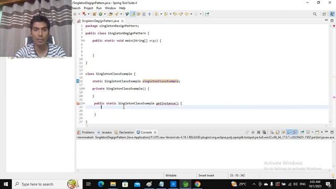Close the Console view tab
This screenshot has height=189, width=336.
[x=155, y=132]
